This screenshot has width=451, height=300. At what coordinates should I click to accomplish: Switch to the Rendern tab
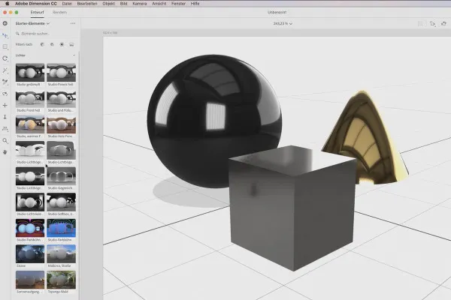pyautogui.click(x=60, y=12)
